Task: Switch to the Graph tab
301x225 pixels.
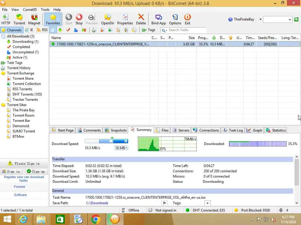Action: (x=254, y=130)
